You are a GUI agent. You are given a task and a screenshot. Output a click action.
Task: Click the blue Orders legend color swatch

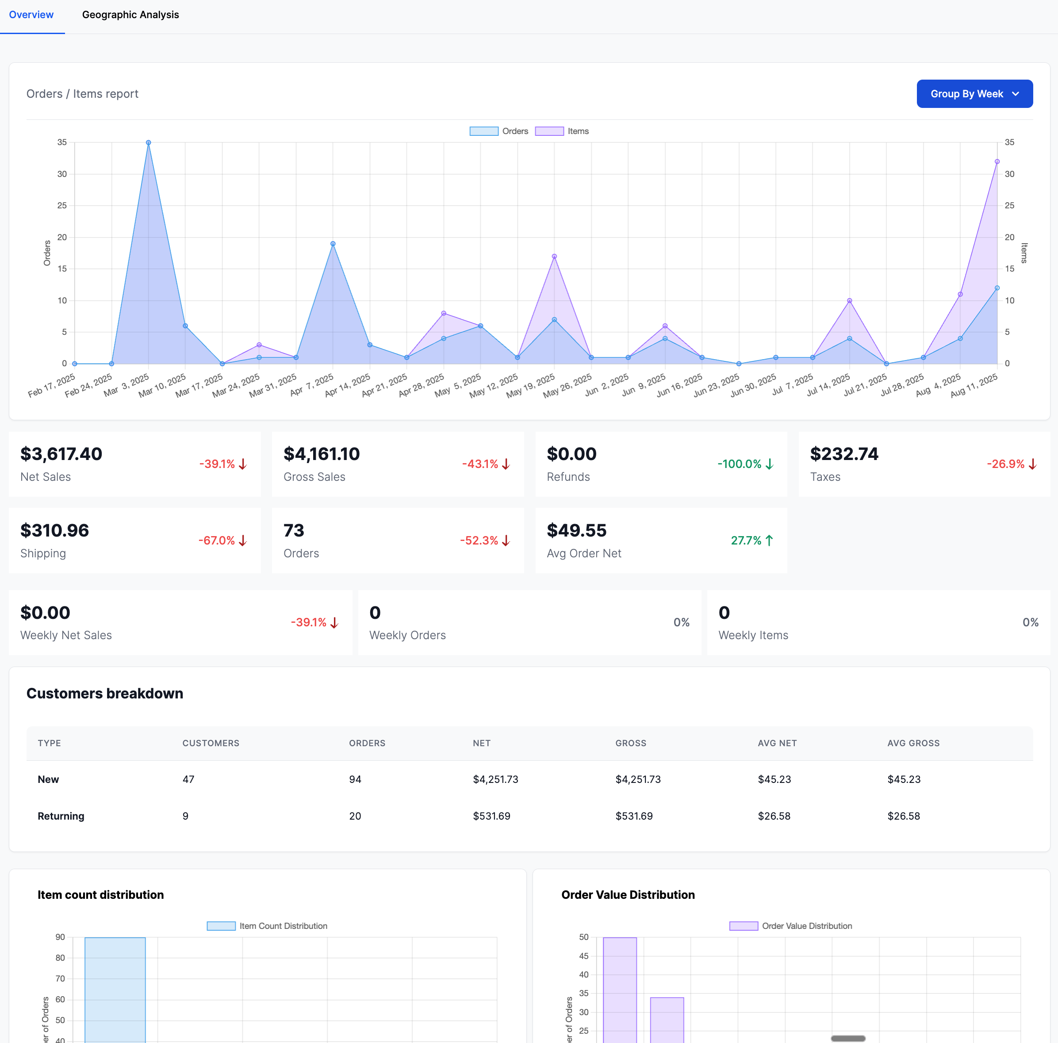483,131
